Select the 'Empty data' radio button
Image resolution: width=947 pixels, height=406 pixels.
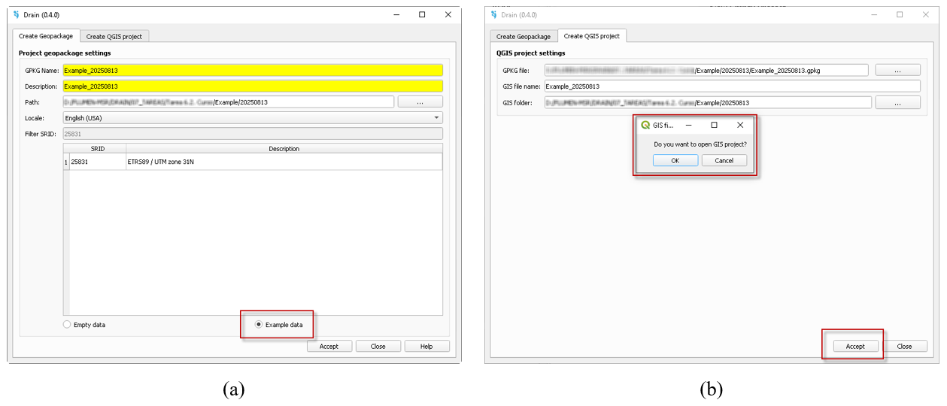(x=67, y=325)
